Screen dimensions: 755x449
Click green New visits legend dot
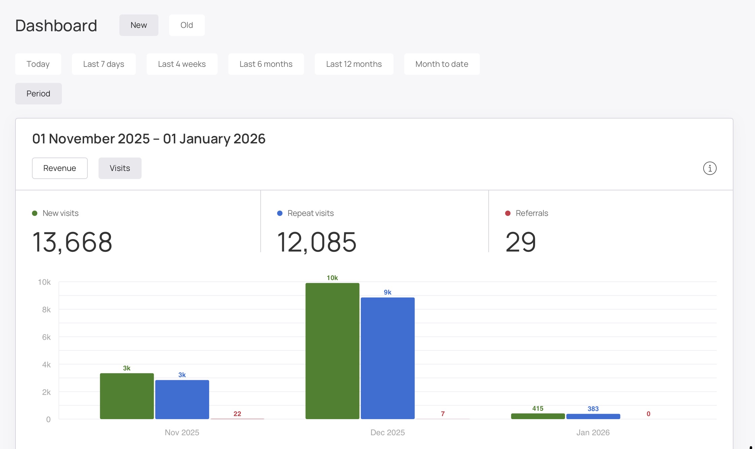click(x=35, y=213)
